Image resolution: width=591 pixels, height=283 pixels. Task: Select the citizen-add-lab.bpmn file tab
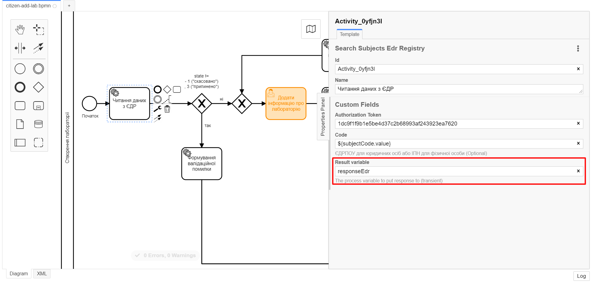click(x=31, y=6)
